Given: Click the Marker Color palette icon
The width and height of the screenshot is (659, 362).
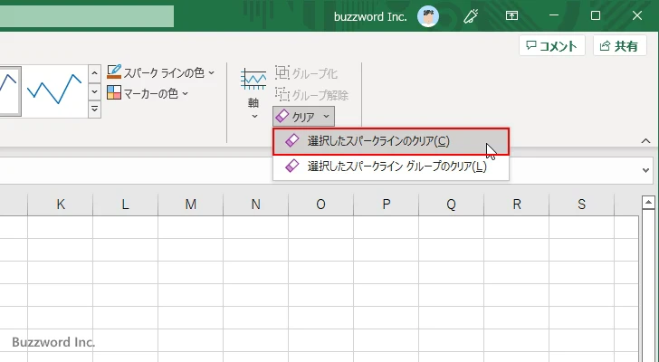Looking at the screenshot, I should coord(114,93).
